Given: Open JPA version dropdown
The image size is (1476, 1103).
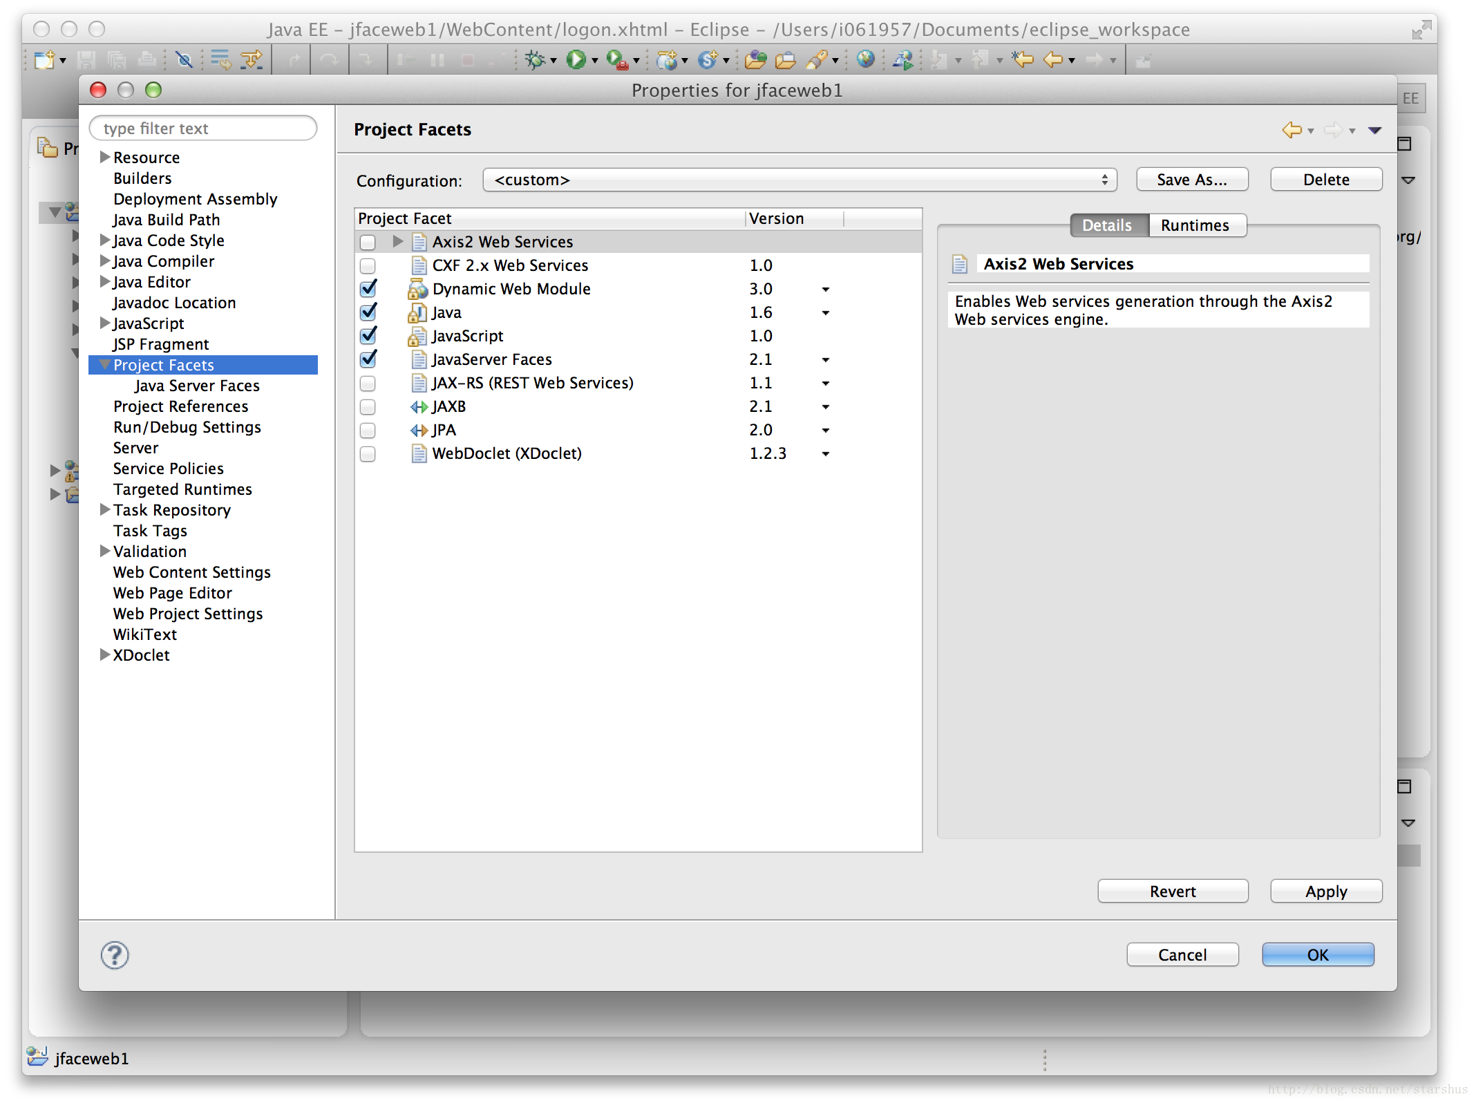Looking at the screenshot, I should [x=825, y=431].
